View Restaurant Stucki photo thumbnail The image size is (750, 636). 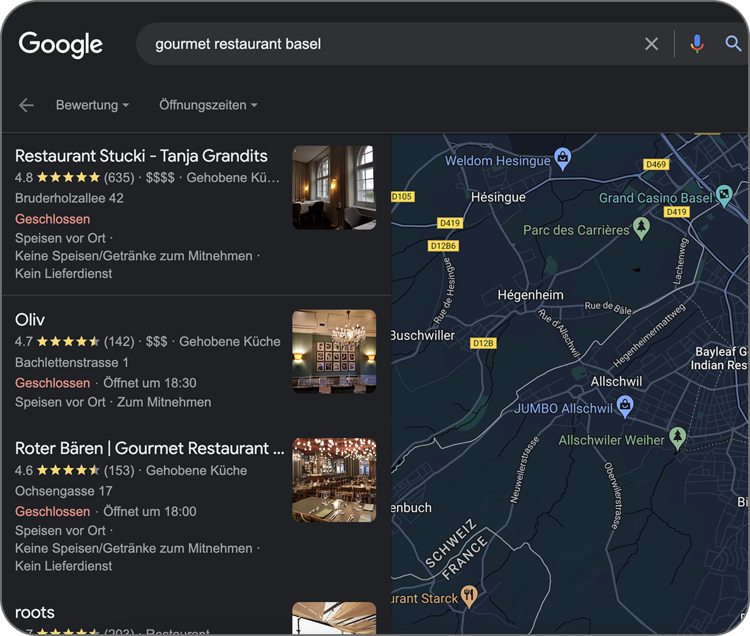point(334,188)
